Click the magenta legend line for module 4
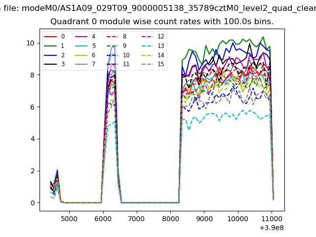The image size is (316, 237). (x=81, y=37)
